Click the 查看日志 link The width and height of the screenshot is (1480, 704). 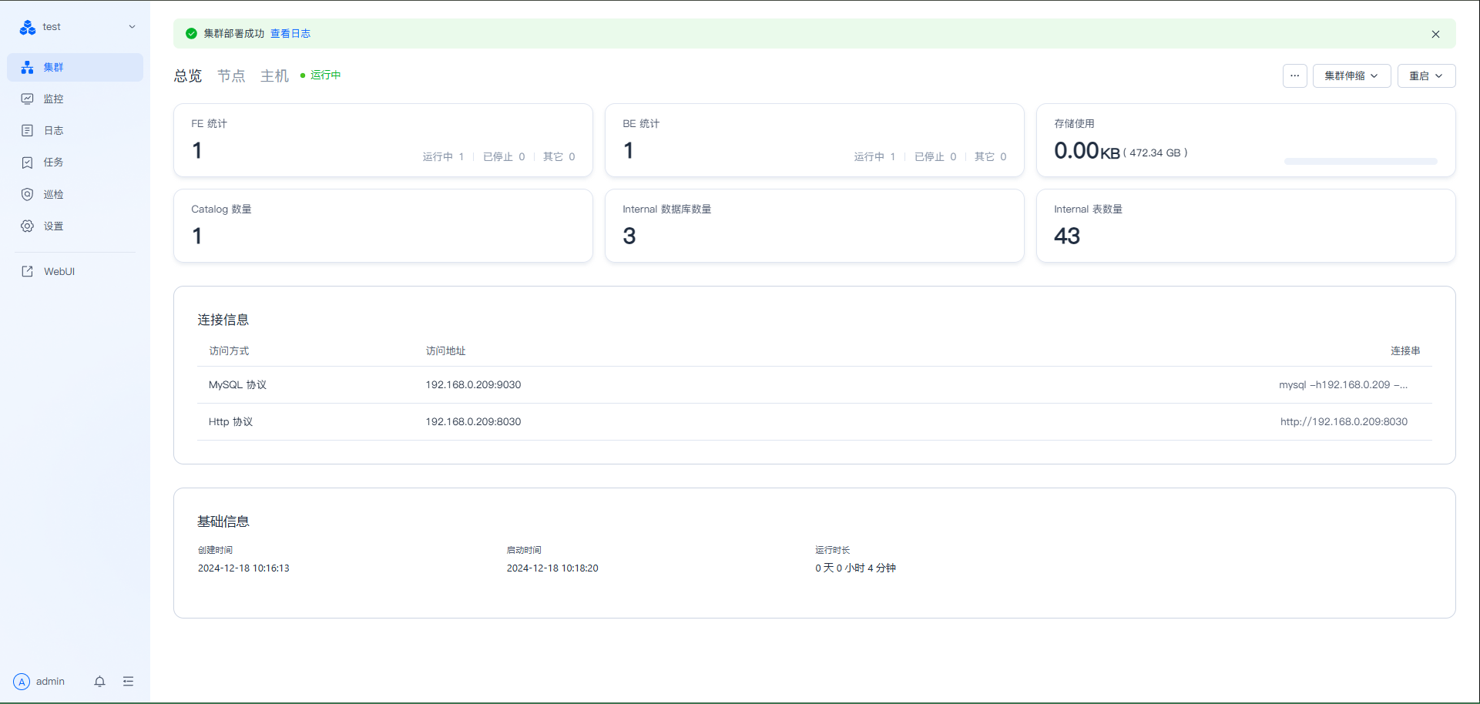[x=290, y=34]
